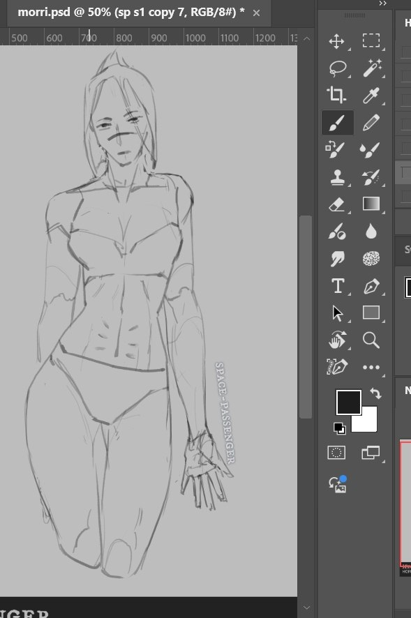Viewport: 411px width, 618px height.
Task: Select the Eraser tool
Action: pyautogui.click(x=336, y=204)
